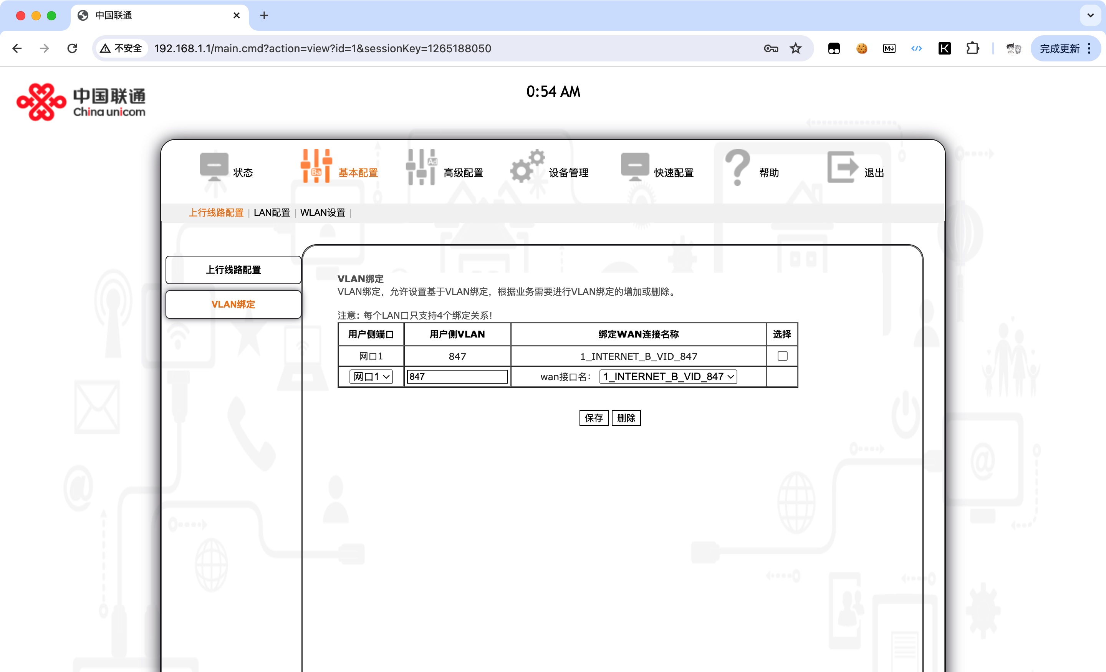
Task: Click the 帮助 menu label
Action: [769, 173]
